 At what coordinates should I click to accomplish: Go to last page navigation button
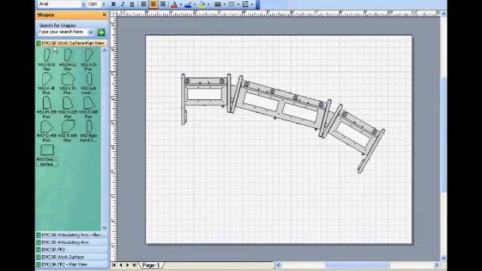pyautogui.click(x=134, y=265)
